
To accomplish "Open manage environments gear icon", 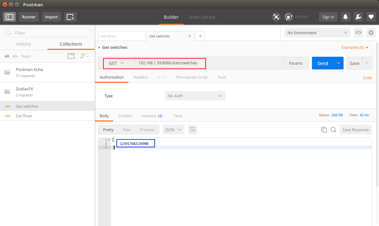I will 371,33.
